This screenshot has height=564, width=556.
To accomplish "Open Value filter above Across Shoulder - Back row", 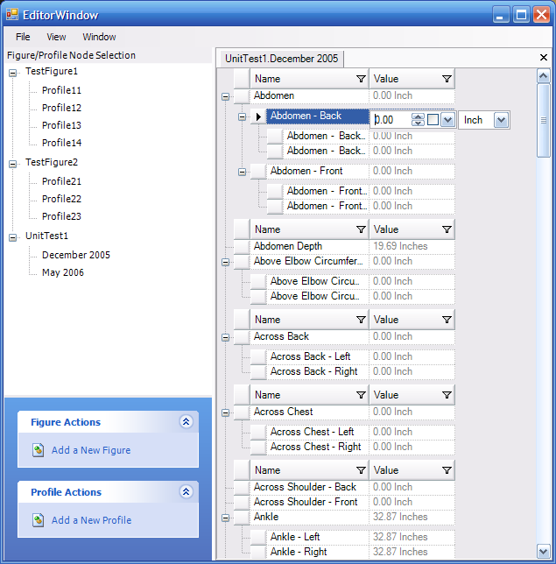I will (x=447, y=470).
